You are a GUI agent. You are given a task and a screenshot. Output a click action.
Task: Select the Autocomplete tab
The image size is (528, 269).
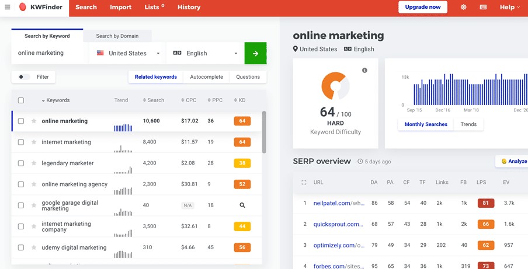tap(206, 77)
